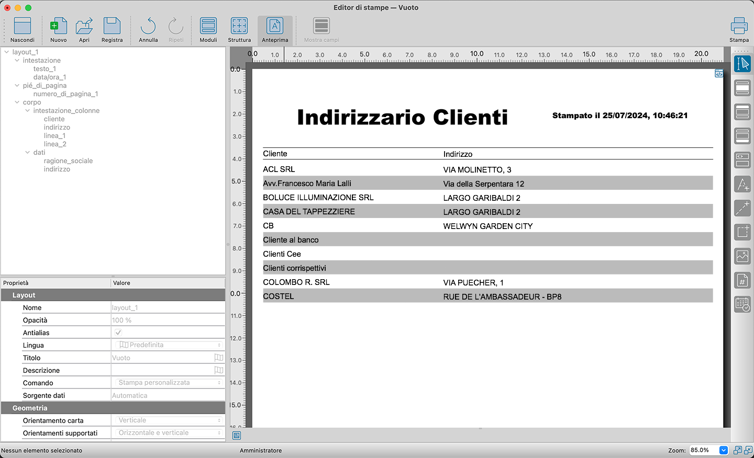Pick the image insert tool in right sidebar
This screenshot has height=458, width=754.
pyautogui.click(x=742, y=256)
